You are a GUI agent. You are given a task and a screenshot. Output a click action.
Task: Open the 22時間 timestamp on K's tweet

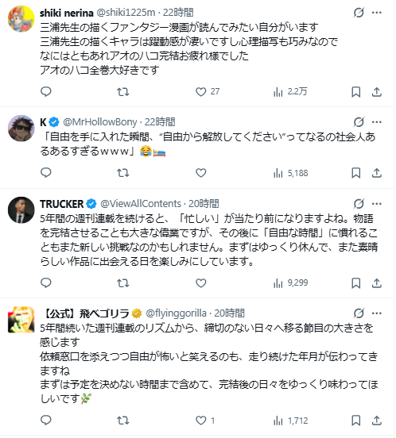(160, 122)
